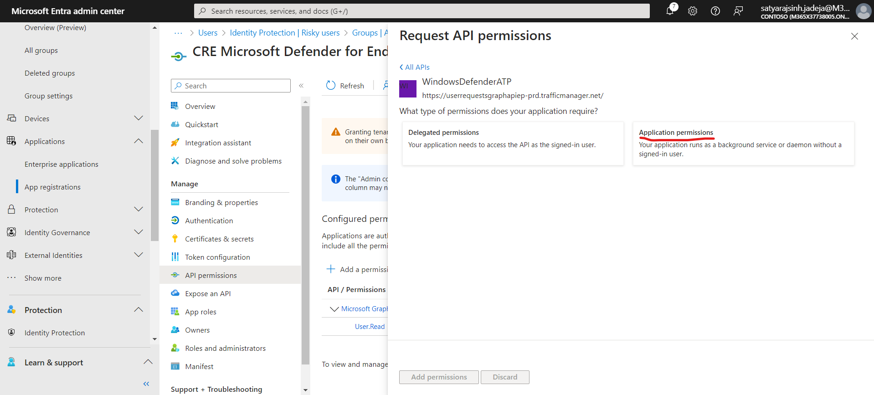Click the app menu Search field

pyautogui.click(x=231, y=86)
